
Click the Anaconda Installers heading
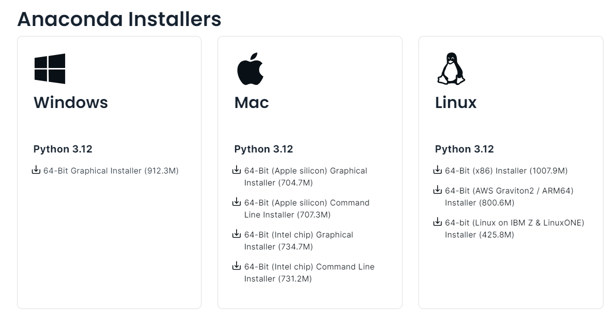[x=119, y=19]
